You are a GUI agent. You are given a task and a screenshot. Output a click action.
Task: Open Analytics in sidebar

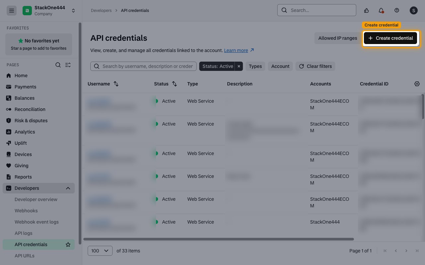(39, 132)
